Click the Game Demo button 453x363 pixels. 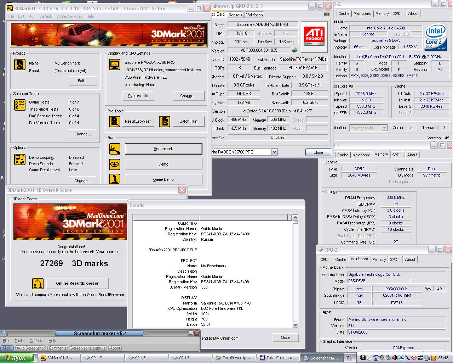tap(164, 179)
